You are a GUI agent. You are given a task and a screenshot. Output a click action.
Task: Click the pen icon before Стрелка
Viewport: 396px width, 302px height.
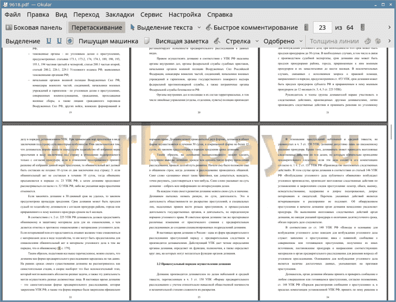coord(217,41)
